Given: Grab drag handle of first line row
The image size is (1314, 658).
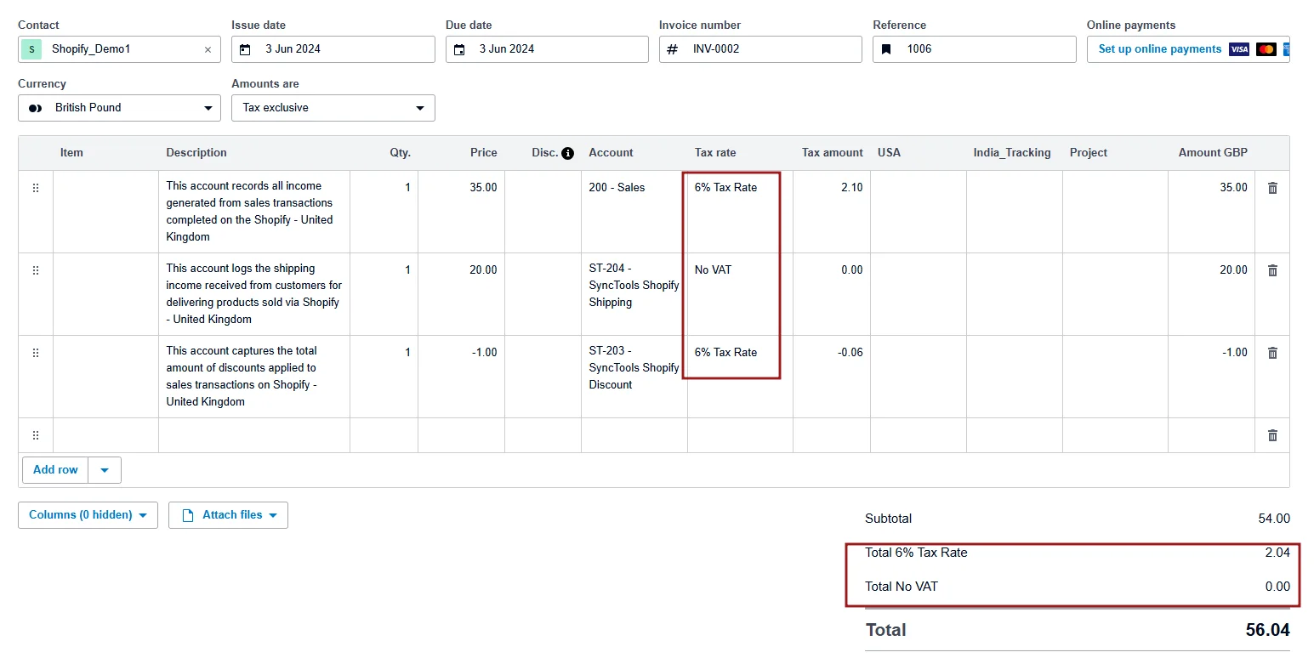Looking at the screenshot, I should click(36, 188).
